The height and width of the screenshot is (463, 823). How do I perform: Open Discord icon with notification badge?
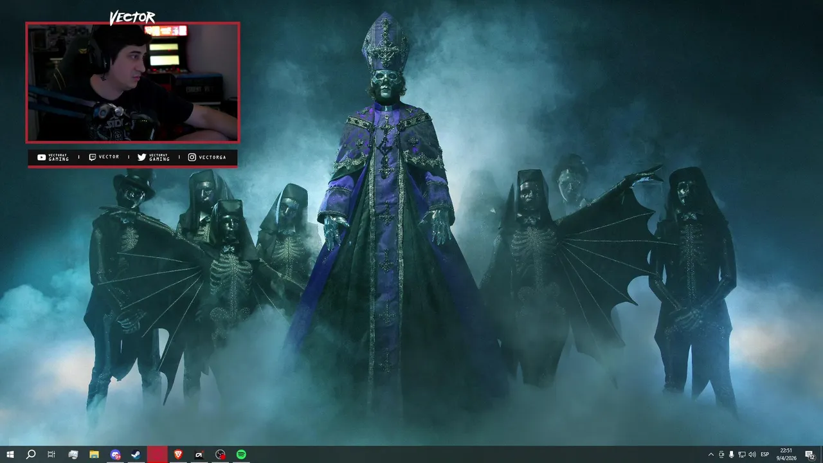coord(115,455)
